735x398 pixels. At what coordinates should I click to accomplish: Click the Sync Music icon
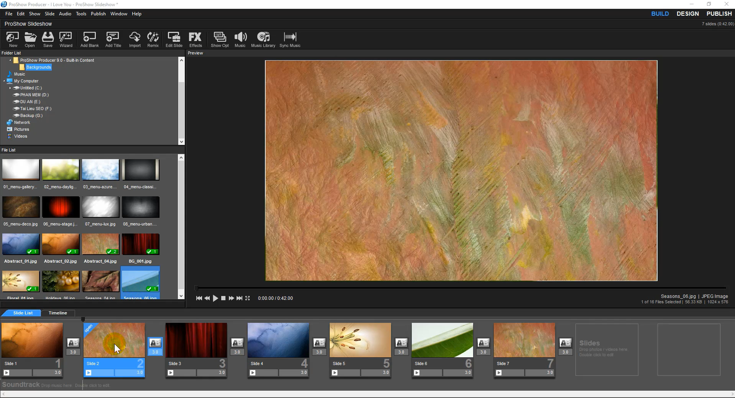(x=289, y=39)
